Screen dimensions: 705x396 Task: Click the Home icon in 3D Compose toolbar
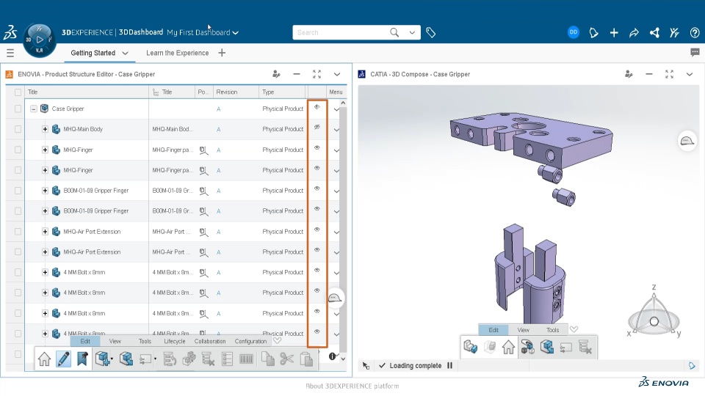[508, 347]
